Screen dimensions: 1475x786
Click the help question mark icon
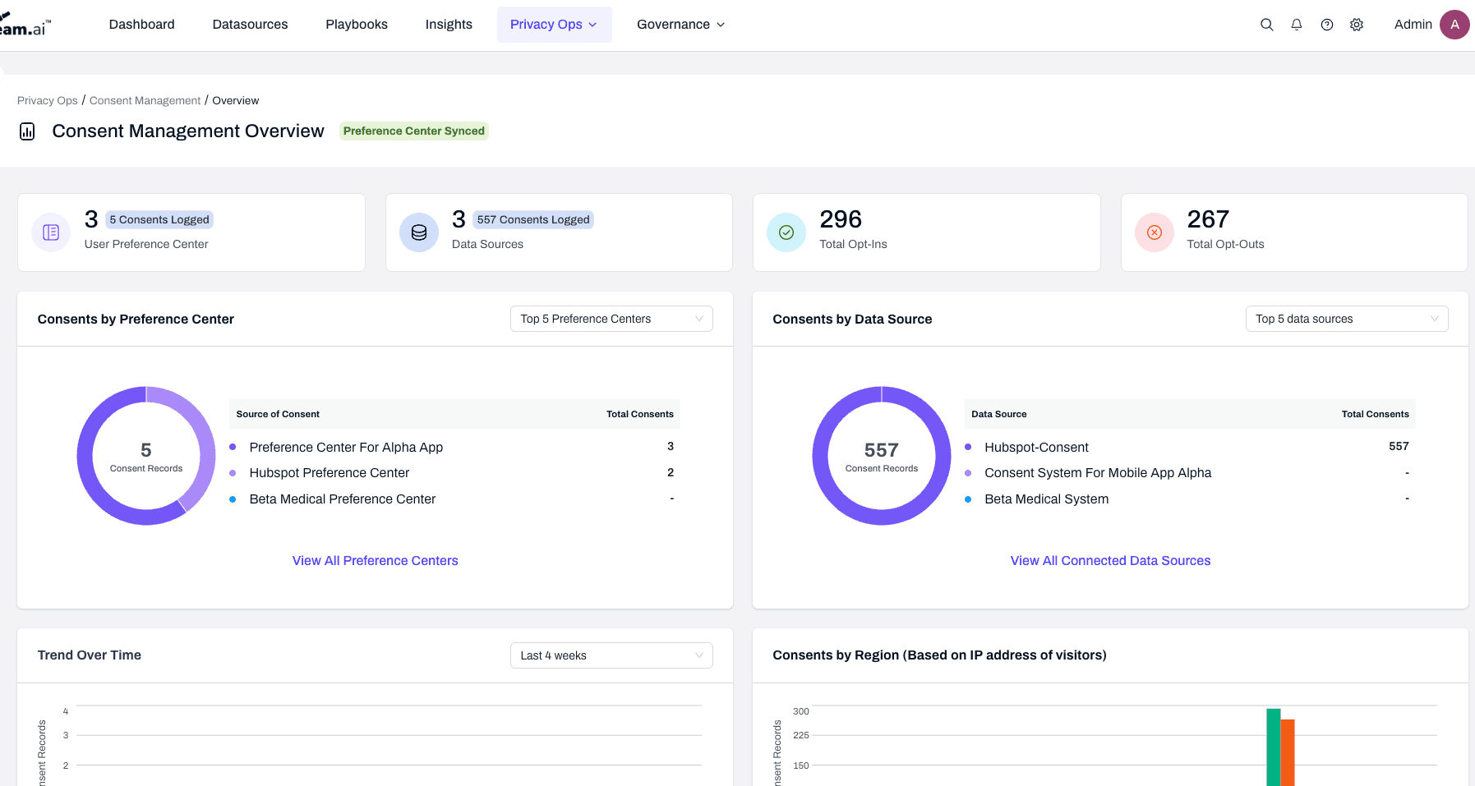click(x=1326, y=25)
